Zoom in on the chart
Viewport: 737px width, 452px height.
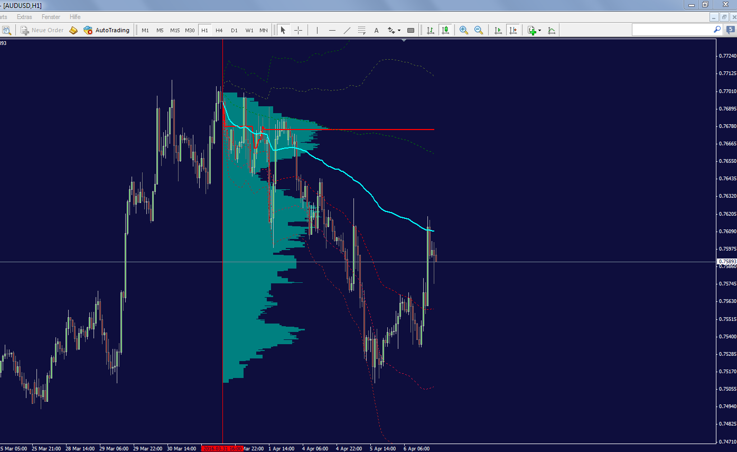coord(464,30)
